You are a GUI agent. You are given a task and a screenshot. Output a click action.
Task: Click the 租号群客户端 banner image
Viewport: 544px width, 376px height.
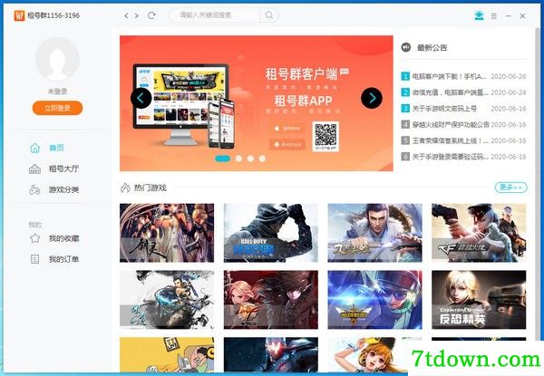coord(257,103)
